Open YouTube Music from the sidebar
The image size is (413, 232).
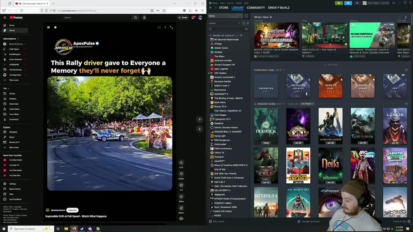(x=15, y=170)
